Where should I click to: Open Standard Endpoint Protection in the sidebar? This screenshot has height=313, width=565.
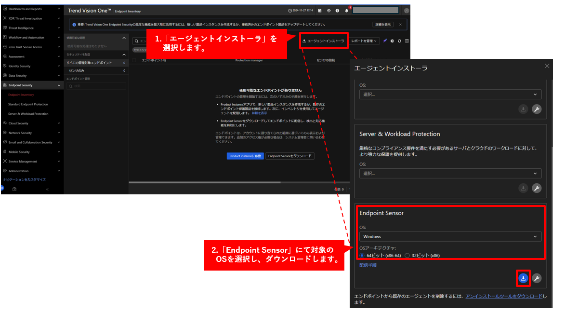point(28,104)
